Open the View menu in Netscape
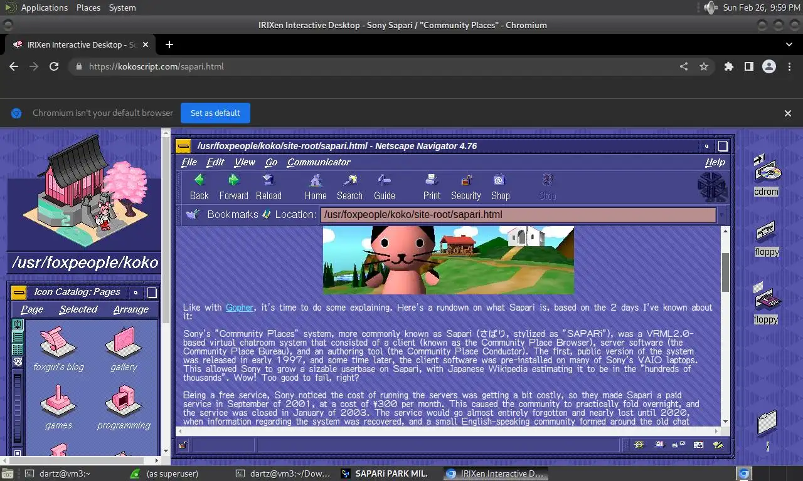 point(245,162)
